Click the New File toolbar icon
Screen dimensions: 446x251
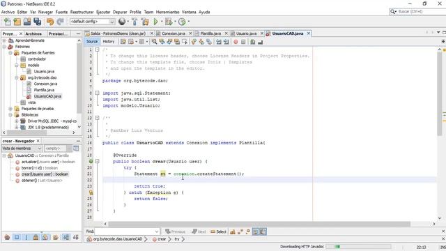click(8, 22)
